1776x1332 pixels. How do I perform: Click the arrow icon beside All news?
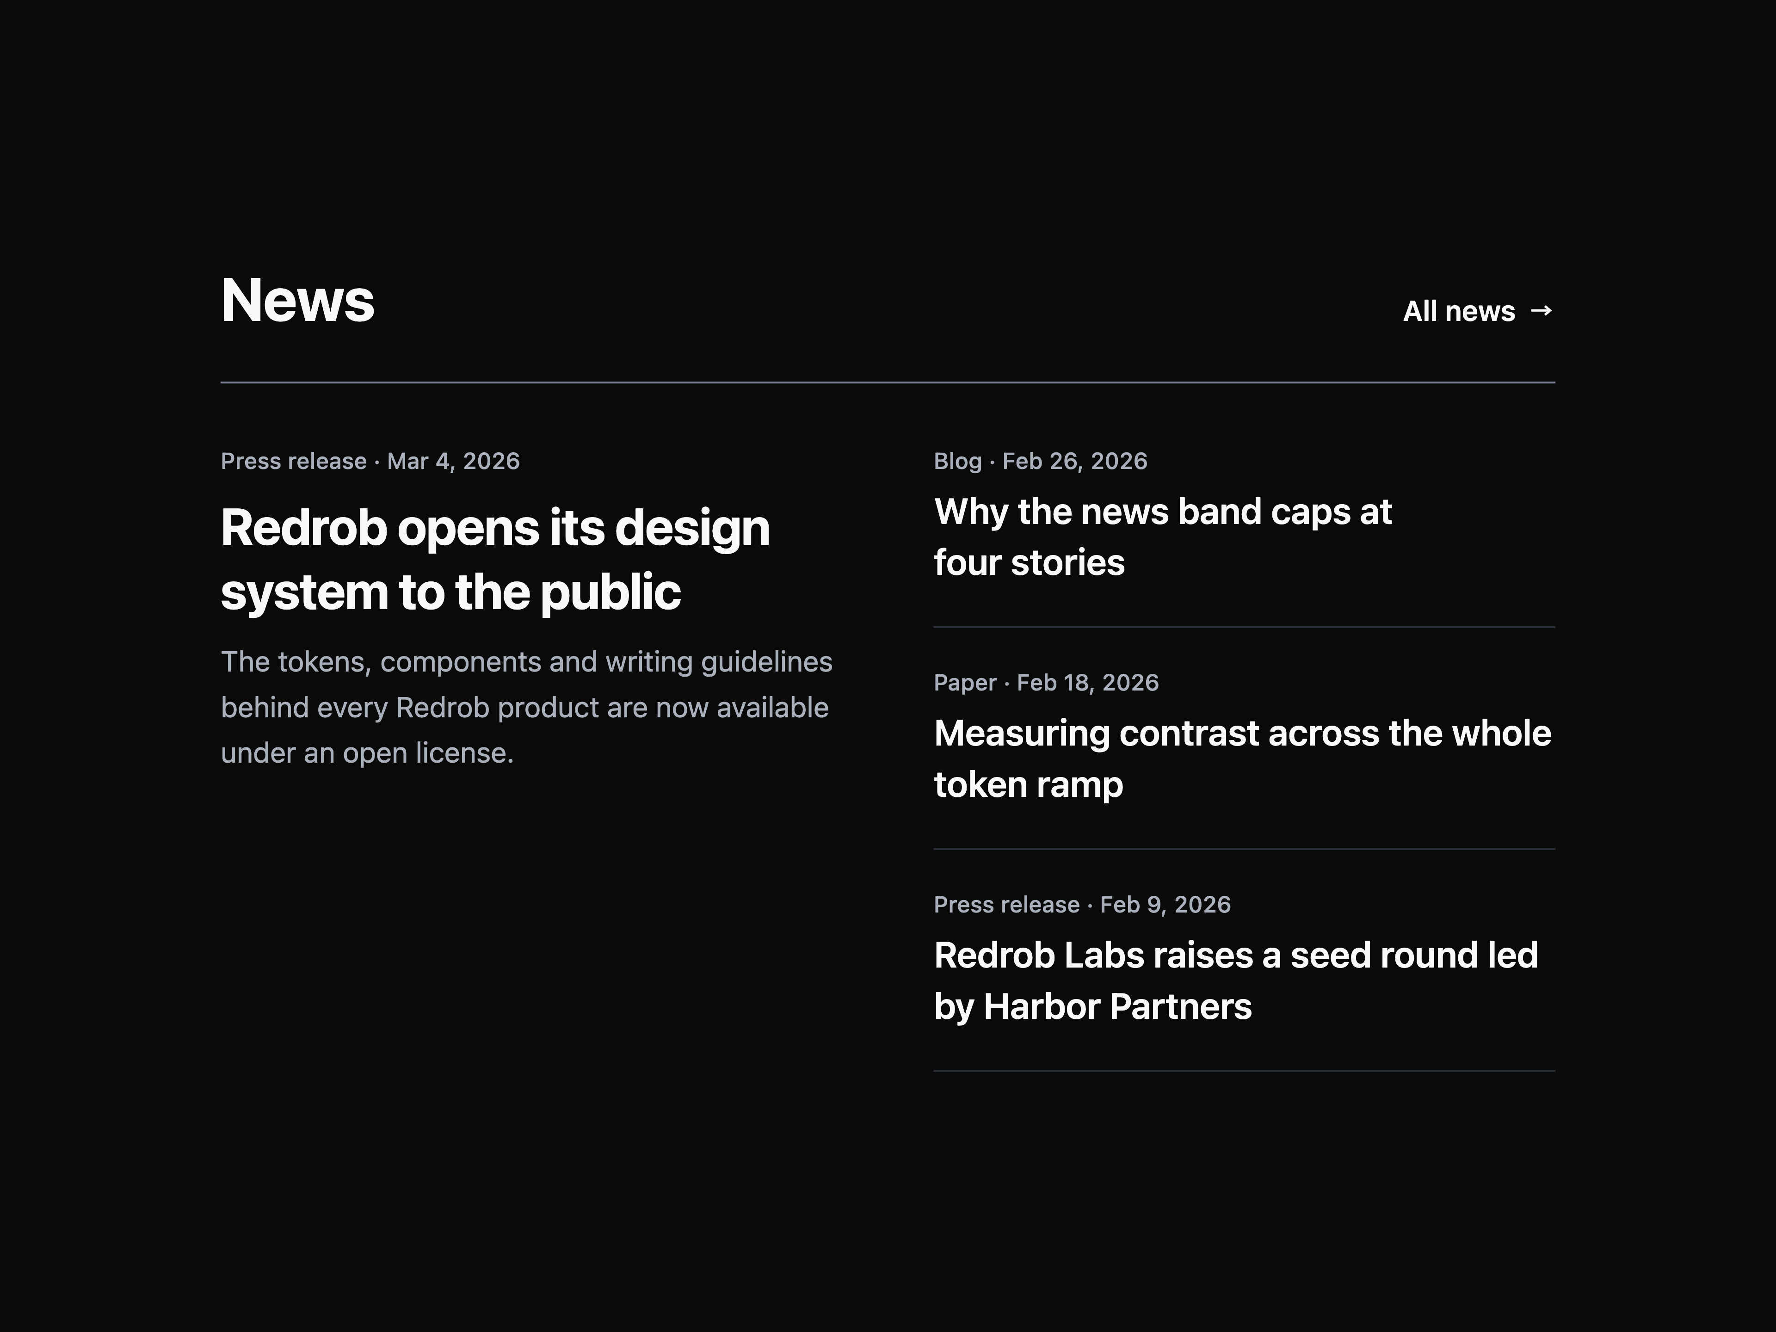1542,311
